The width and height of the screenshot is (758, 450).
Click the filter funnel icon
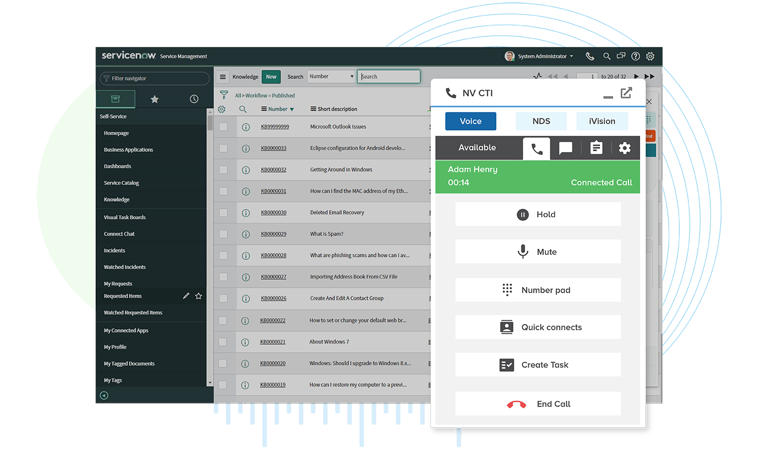224,95
